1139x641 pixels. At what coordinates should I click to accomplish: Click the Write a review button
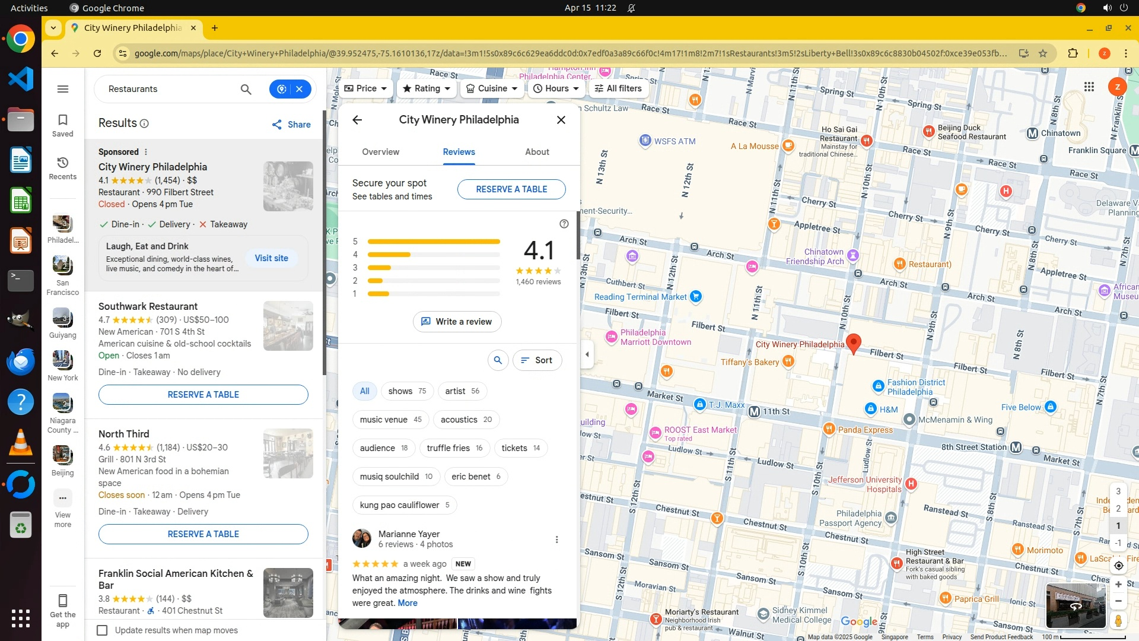click(x=457, y=322)
